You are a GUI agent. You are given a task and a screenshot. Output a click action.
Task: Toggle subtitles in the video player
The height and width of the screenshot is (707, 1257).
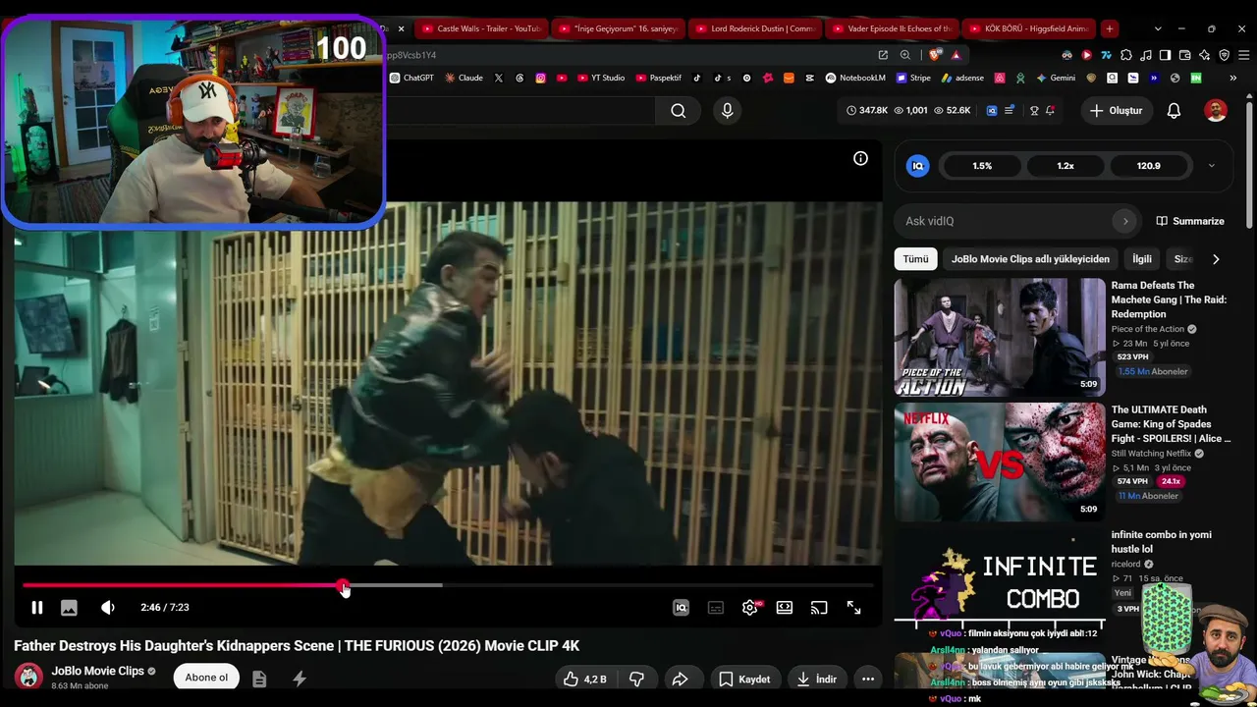point(716,608)
